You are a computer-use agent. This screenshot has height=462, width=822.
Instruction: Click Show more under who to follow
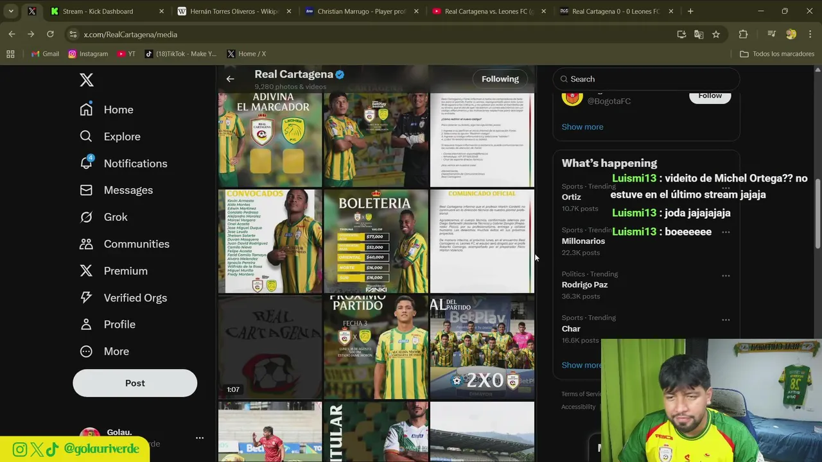(582, 127)
